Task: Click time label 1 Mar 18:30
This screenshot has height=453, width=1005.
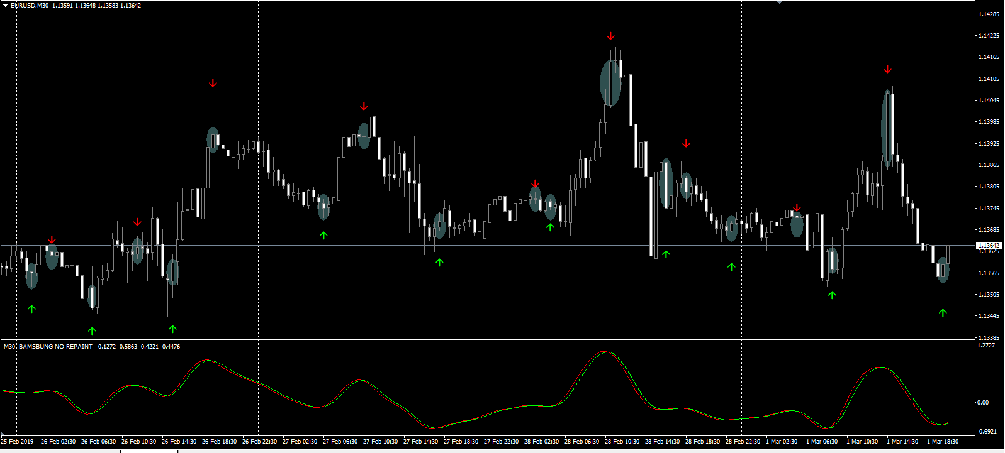Action: 943,442
